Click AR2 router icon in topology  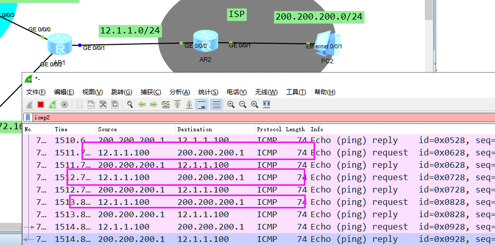[x=206, y=41]
